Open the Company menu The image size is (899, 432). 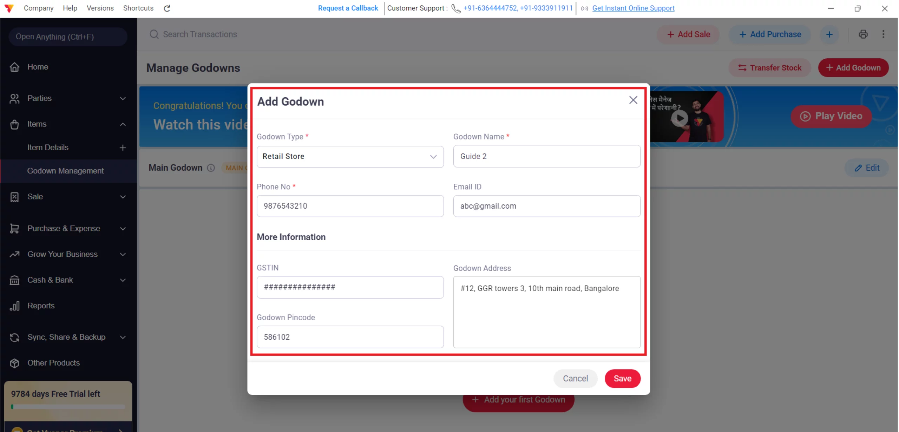pyautogui.click(x=39, y=8)
